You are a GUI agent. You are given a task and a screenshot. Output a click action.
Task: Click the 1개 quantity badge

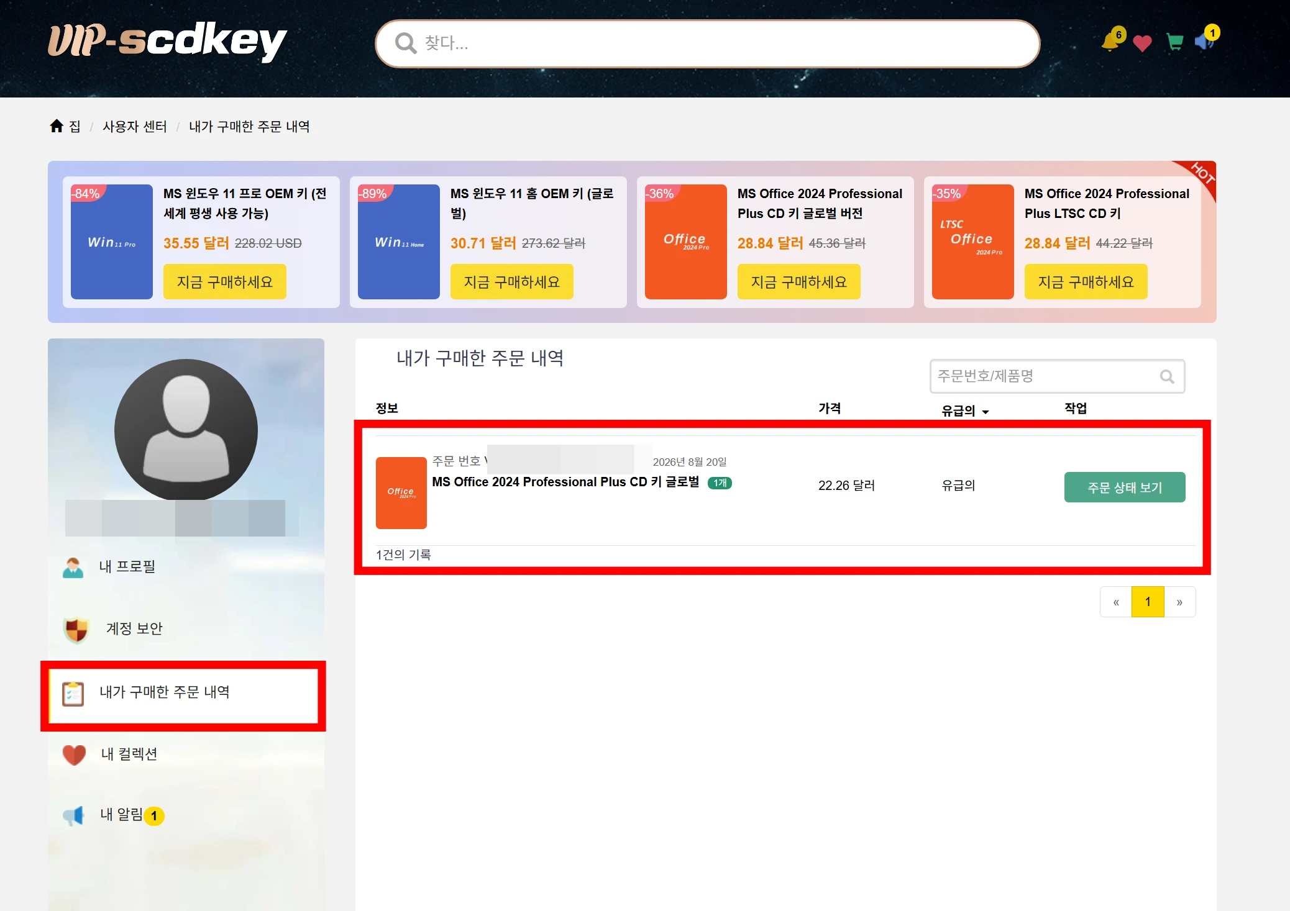720,483
